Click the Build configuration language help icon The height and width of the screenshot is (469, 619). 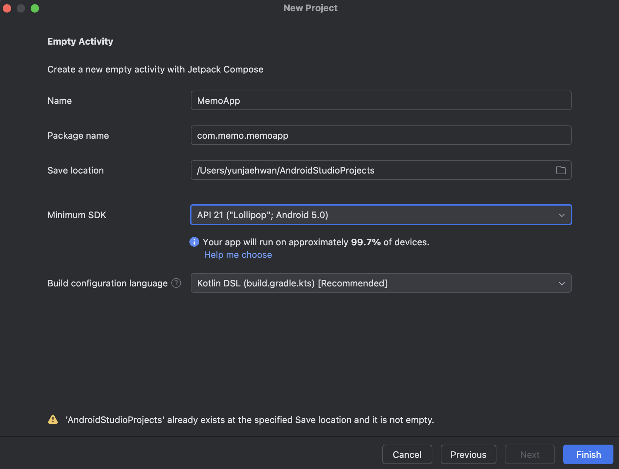176,283
